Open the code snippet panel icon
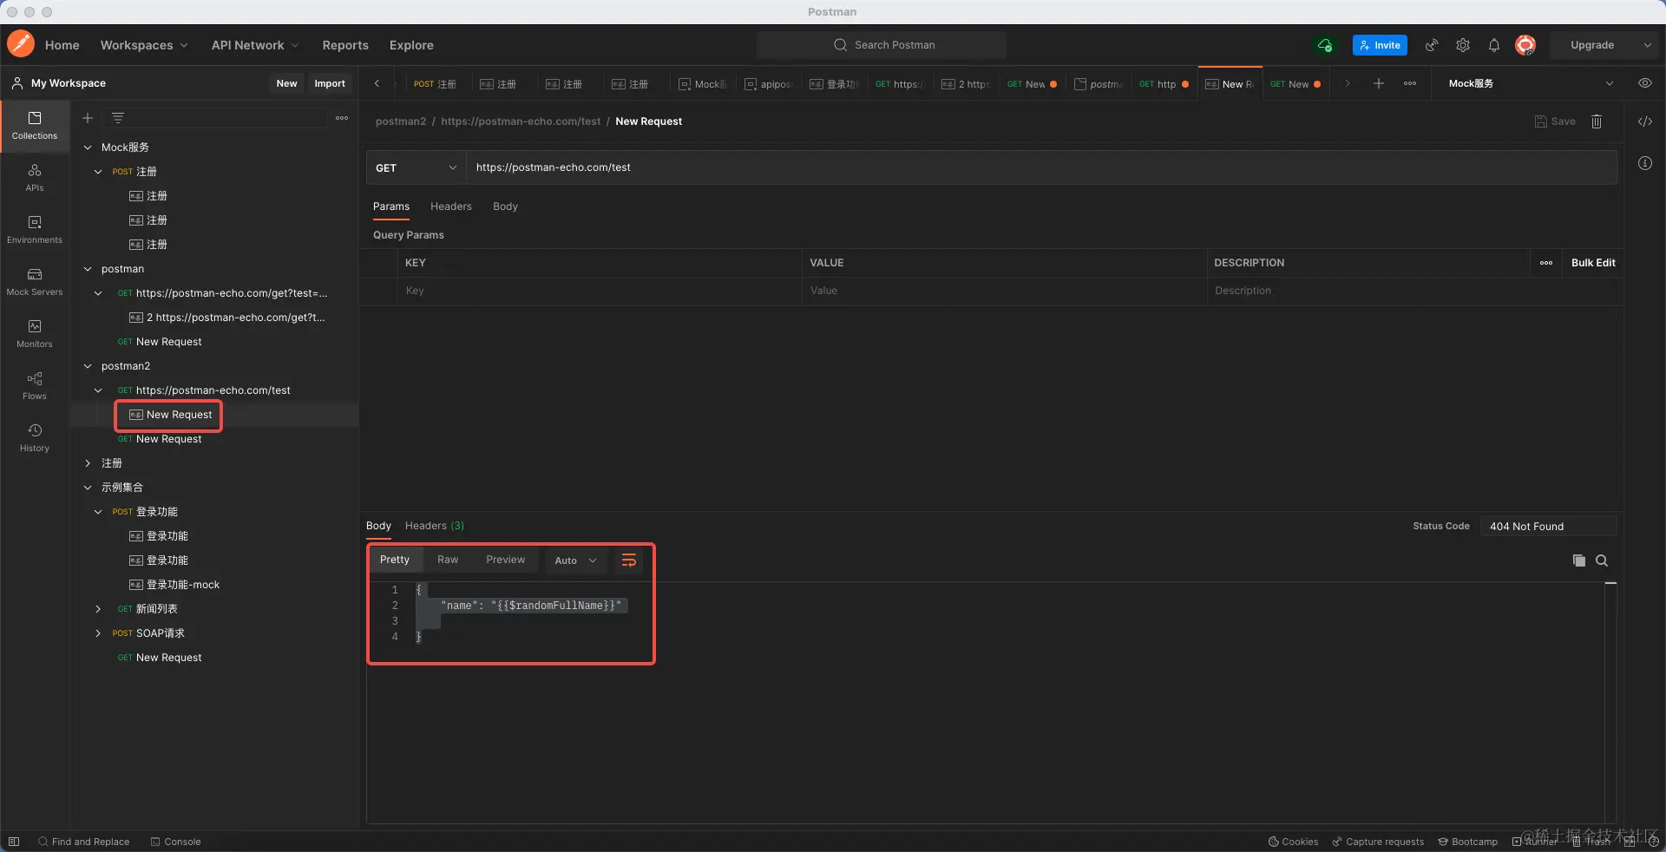This screenshot has width=1666, height=852. [1645, 121]
